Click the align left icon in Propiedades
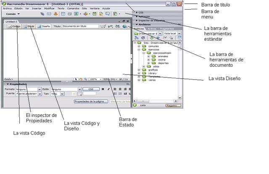Screen dimensions: 269x174 coord(115,89)
